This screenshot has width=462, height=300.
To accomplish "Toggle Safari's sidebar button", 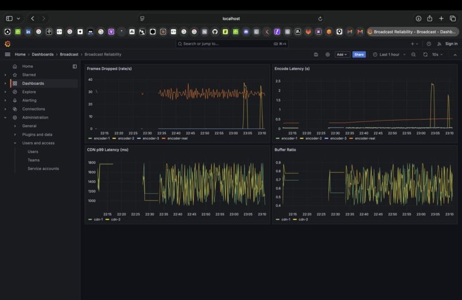I will click(x=9, y=18).
